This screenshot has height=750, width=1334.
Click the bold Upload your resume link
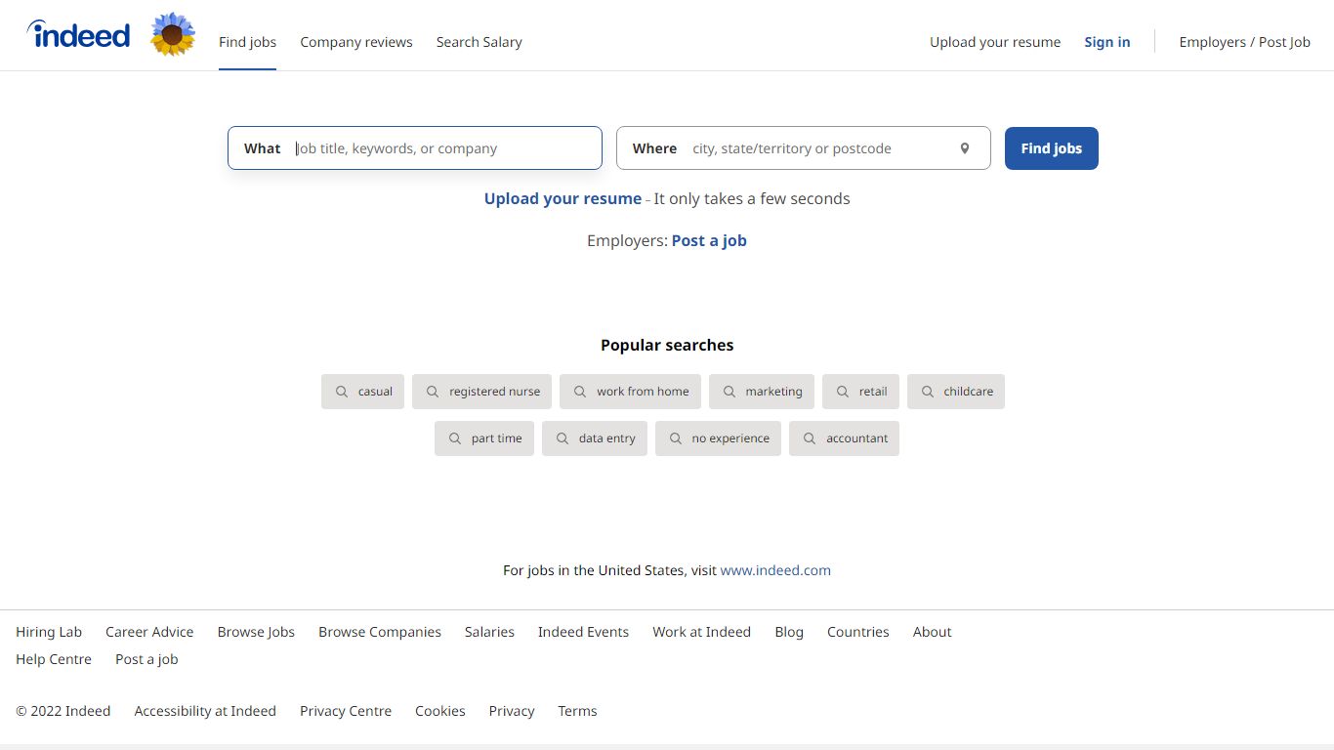coord(563,198)
